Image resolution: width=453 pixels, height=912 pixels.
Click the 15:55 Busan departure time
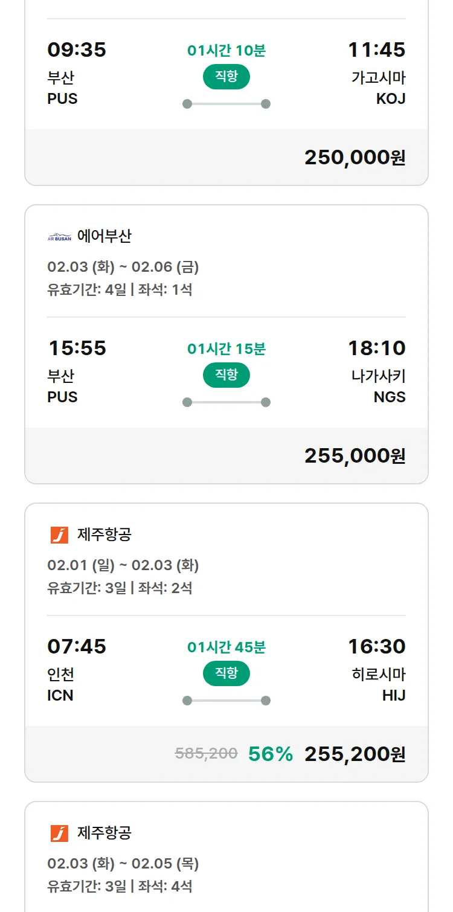point(77,348)
